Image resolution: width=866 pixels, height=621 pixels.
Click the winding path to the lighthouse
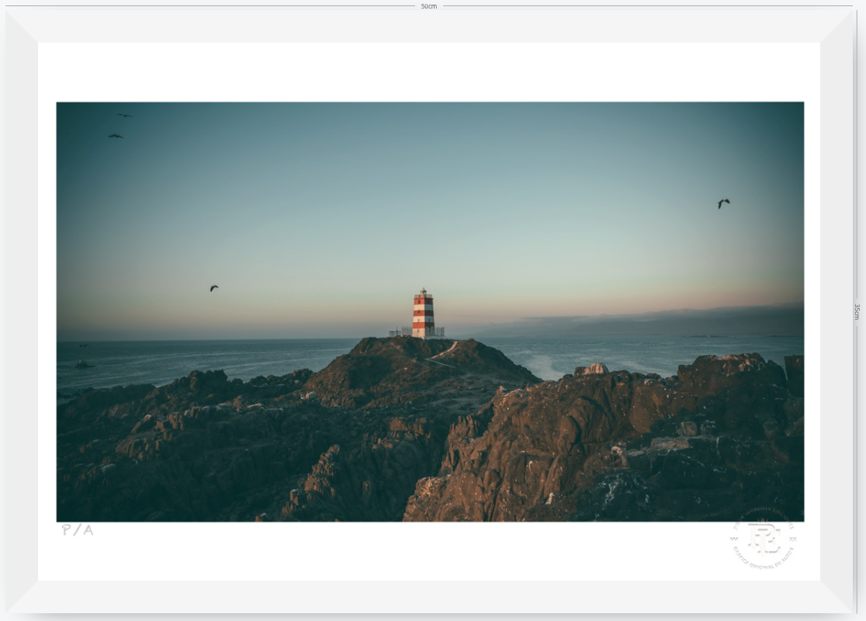click(x=445, y=352)
